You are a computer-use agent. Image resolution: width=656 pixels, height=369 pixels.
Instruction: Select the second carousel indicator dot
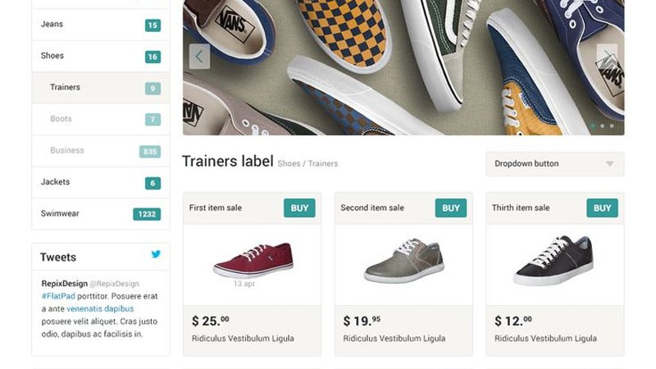pyautogui.click(x=603, y=125)
